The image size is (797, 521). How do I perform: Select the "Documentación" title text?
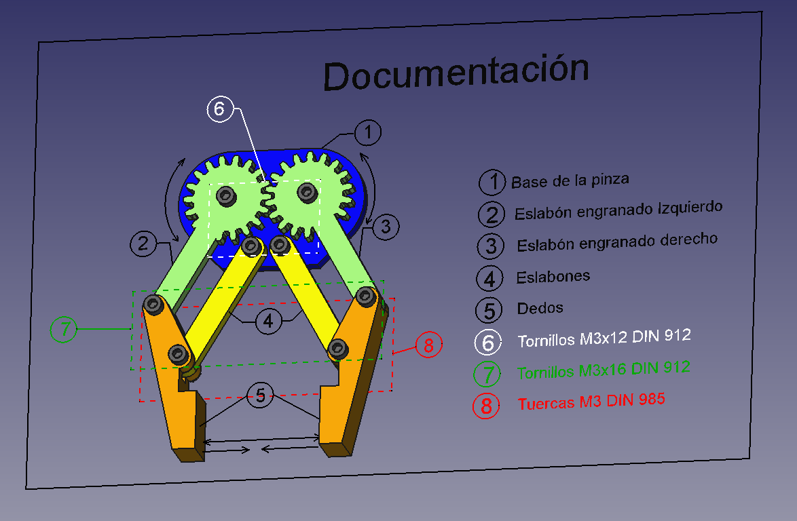point(456,73)
